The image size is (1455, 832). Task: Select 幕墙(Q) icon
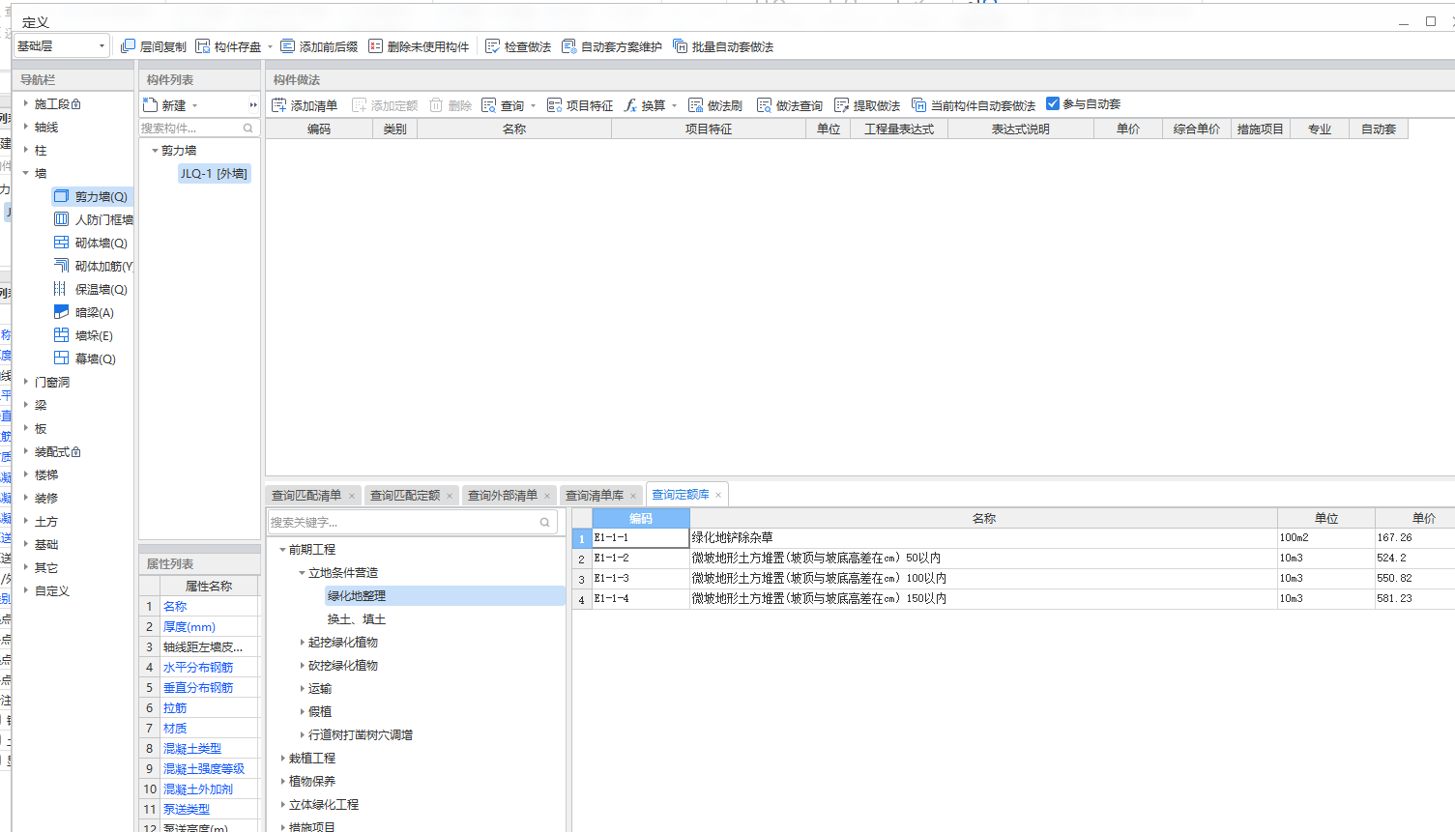pyautogui.click(x=61, y=359)
